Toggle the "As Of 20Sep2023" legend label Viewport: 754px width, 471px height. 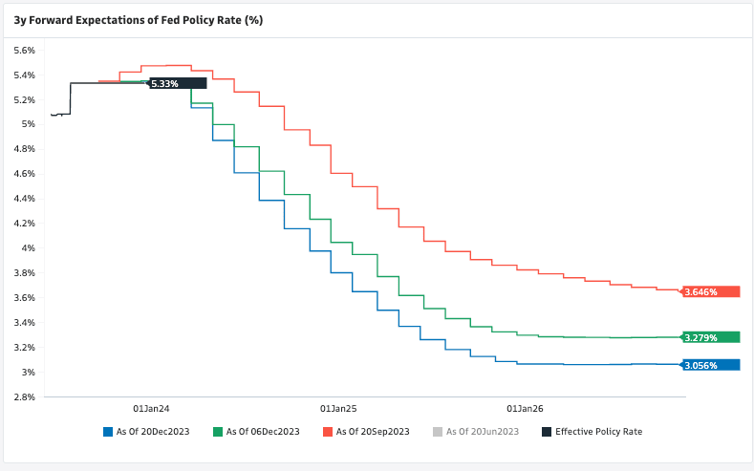pos(372,432)
